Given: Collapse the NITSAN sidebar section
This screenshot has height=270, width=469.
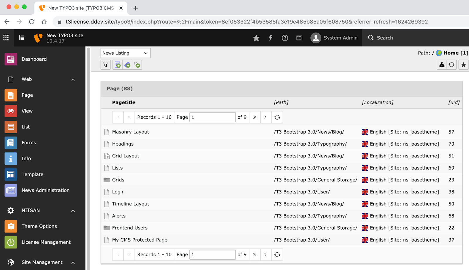Looking at the screenshot, I should [x=73, y=210].
